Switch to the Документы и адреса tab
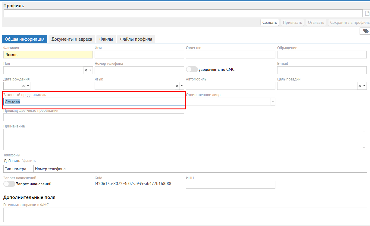The image size is (370, 226). pos(72,39)
